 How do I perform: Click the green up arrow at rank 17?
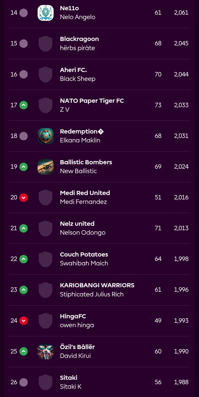23,105
